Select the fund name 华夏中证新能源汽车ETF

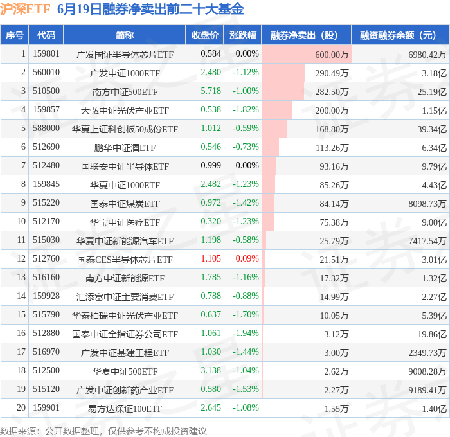(x=125, y=241)
